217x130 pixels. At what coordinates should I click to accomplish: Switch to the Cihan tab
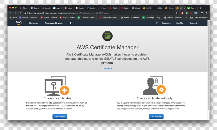pos(24,8)
